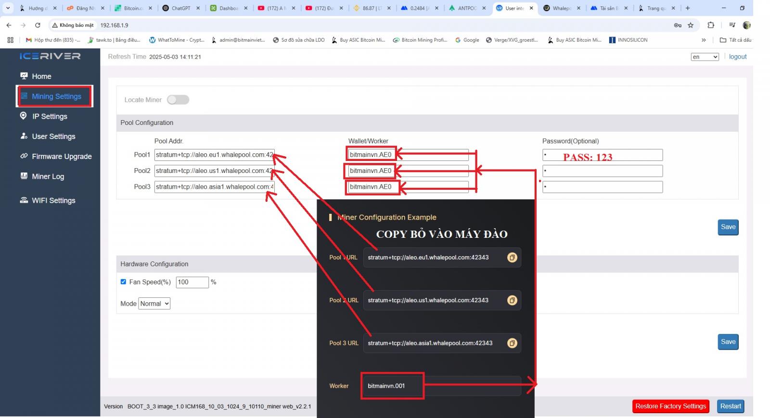770x418 pixels.
Task: Open the Hộp thư đến Gmail bookmark
Action: point(53,40)
